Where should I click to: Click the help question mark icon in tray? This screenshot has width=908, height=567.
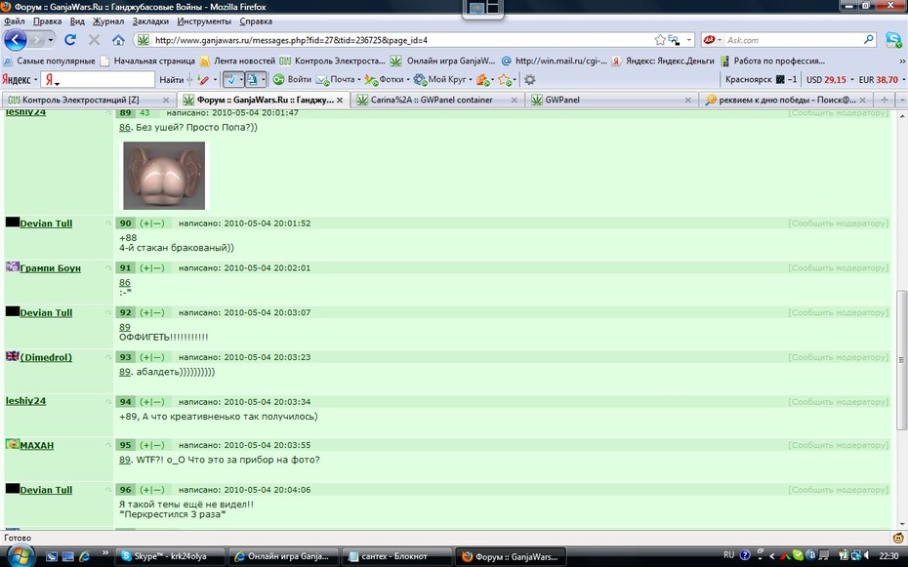(745, 555)
